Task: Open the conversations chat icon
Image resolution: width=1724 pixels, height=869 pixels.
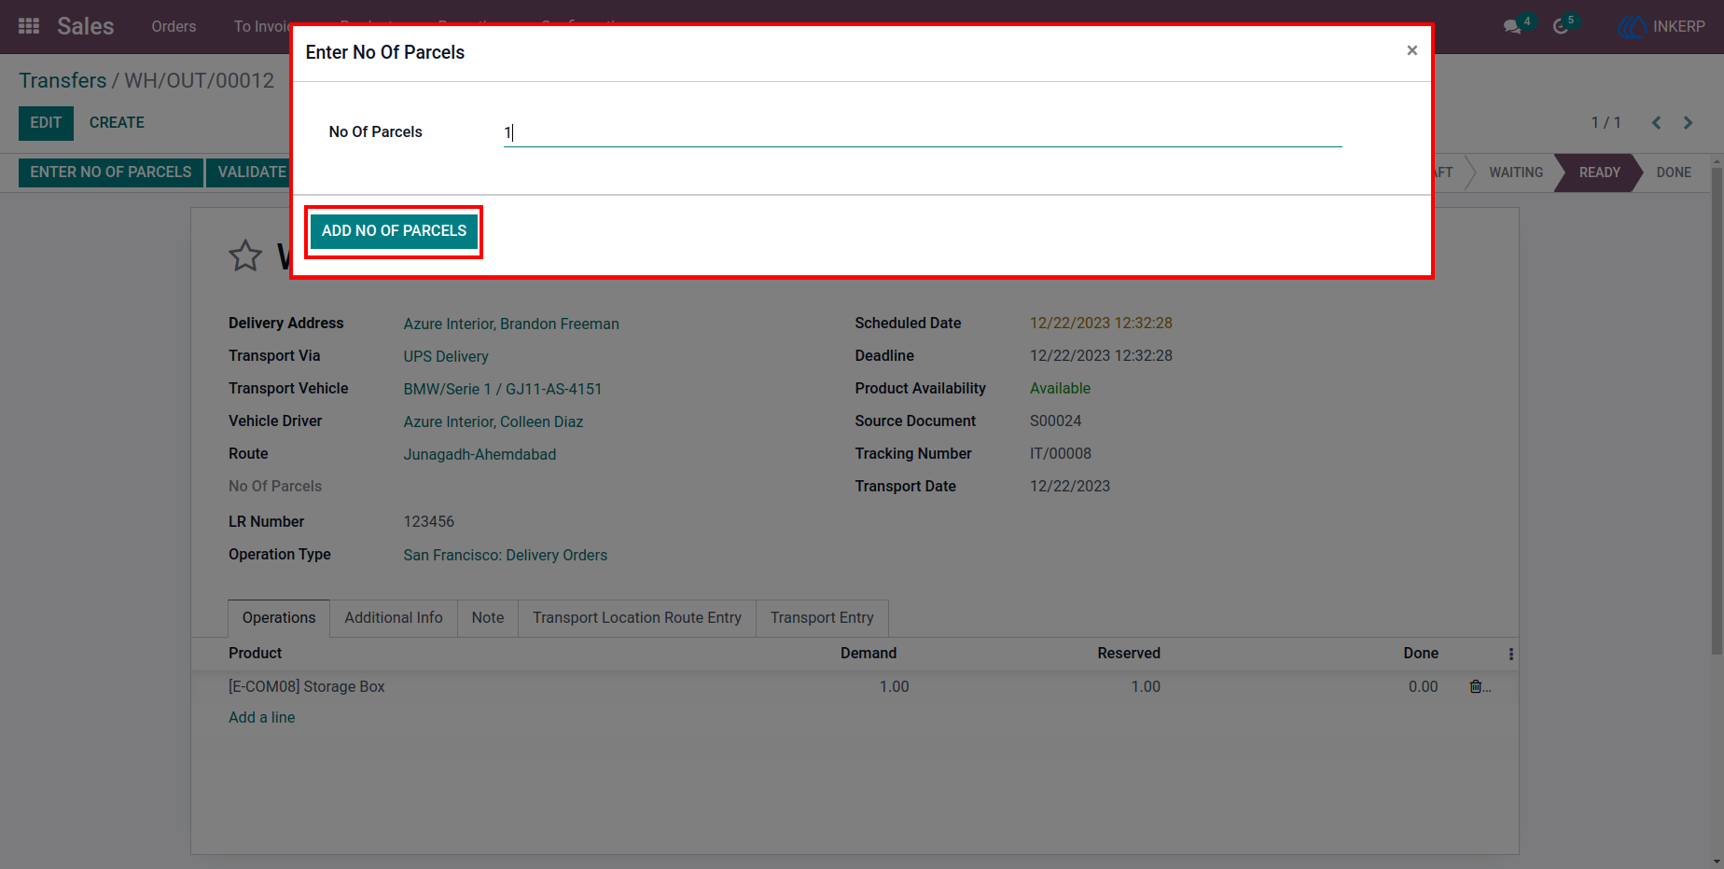Action: coord(1512,27)
